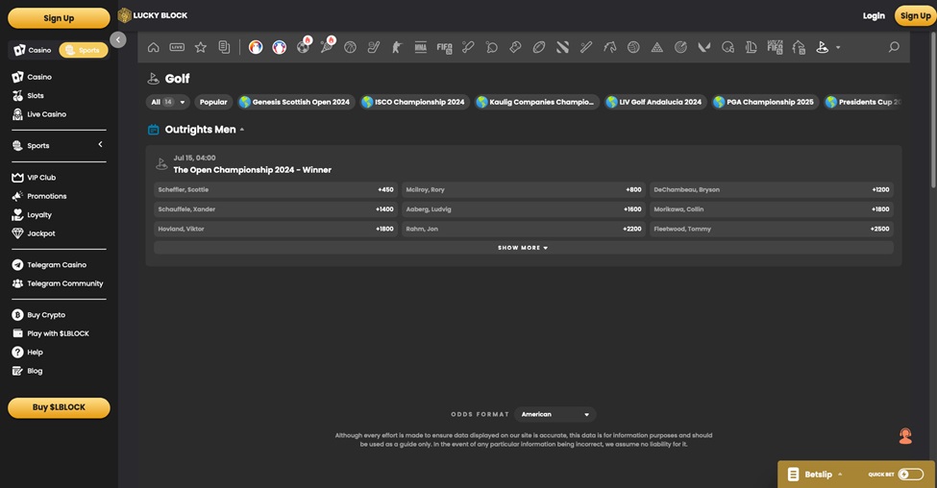937x488 pixels.
Task: Expand the Show More odds list
Action: pyautogui.click(x=523, y=248)
